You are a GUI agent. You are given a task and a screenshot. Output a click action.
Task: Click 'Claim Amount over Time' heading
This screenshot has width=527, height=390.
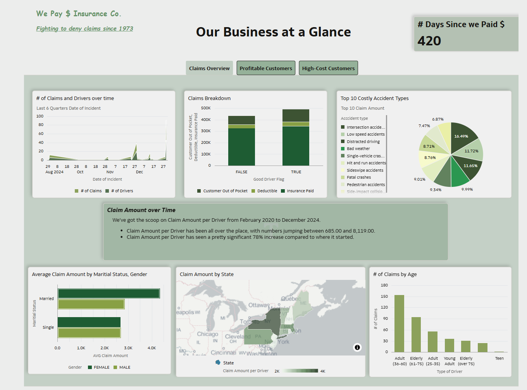141,210
